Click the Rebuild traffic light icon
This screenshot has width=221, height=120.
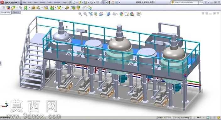click(109, 3)
